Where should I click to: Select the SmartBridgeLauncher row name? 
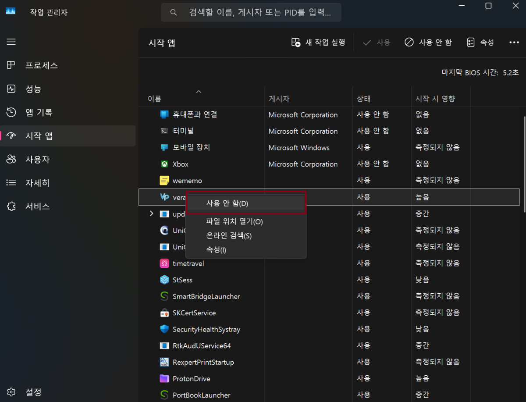206,296
